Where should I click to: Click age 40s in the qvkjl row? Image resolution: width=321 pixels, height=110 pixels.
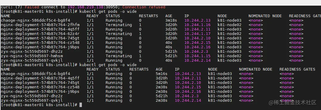169,60
